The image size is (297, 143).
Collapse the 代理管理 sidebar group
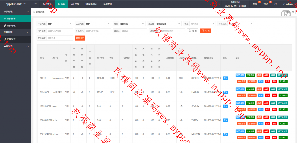[x=28, y=32]
